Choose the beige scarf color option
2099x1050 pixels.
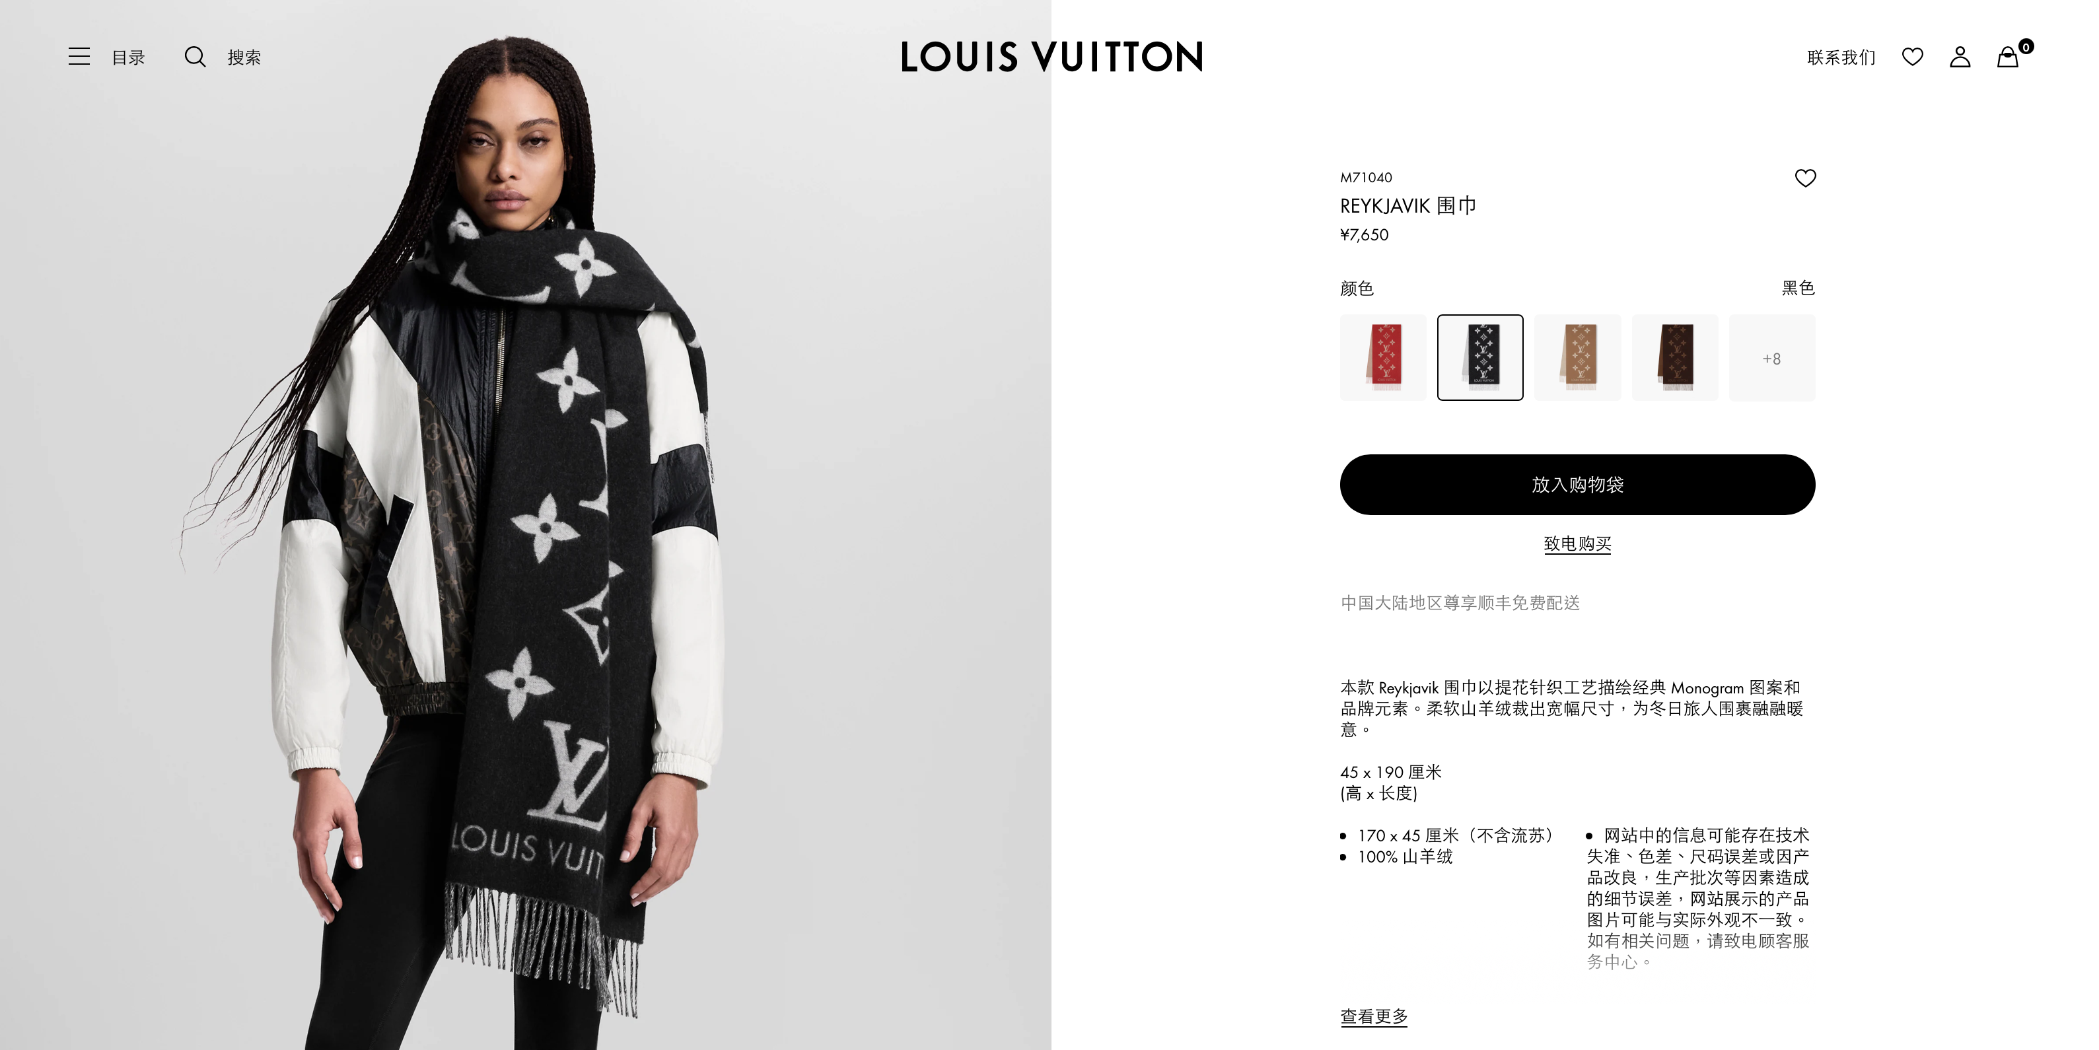[1577, 358]
